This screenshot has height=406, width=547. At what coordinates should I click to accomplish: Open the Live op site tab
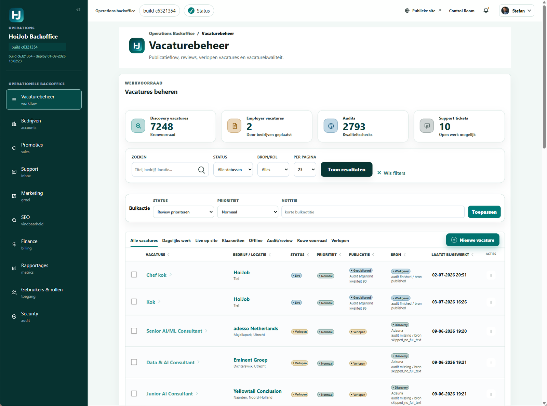pos(206,240)
